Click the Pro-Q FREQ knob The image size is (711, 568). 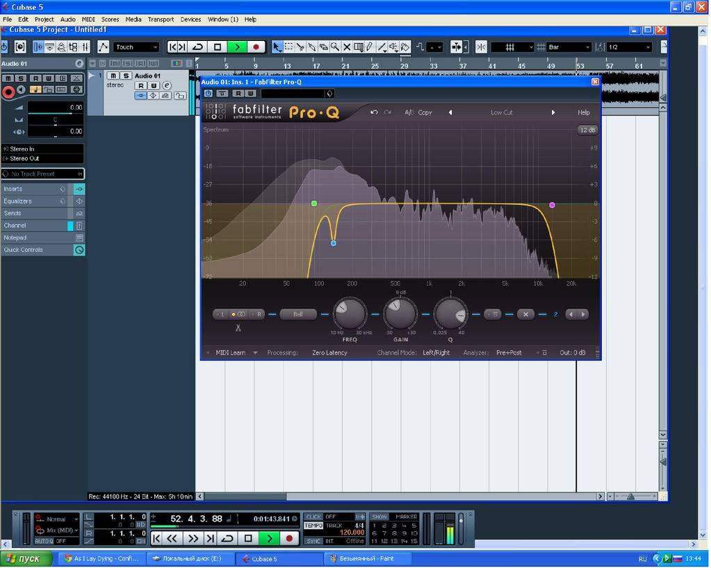[350, 314]
